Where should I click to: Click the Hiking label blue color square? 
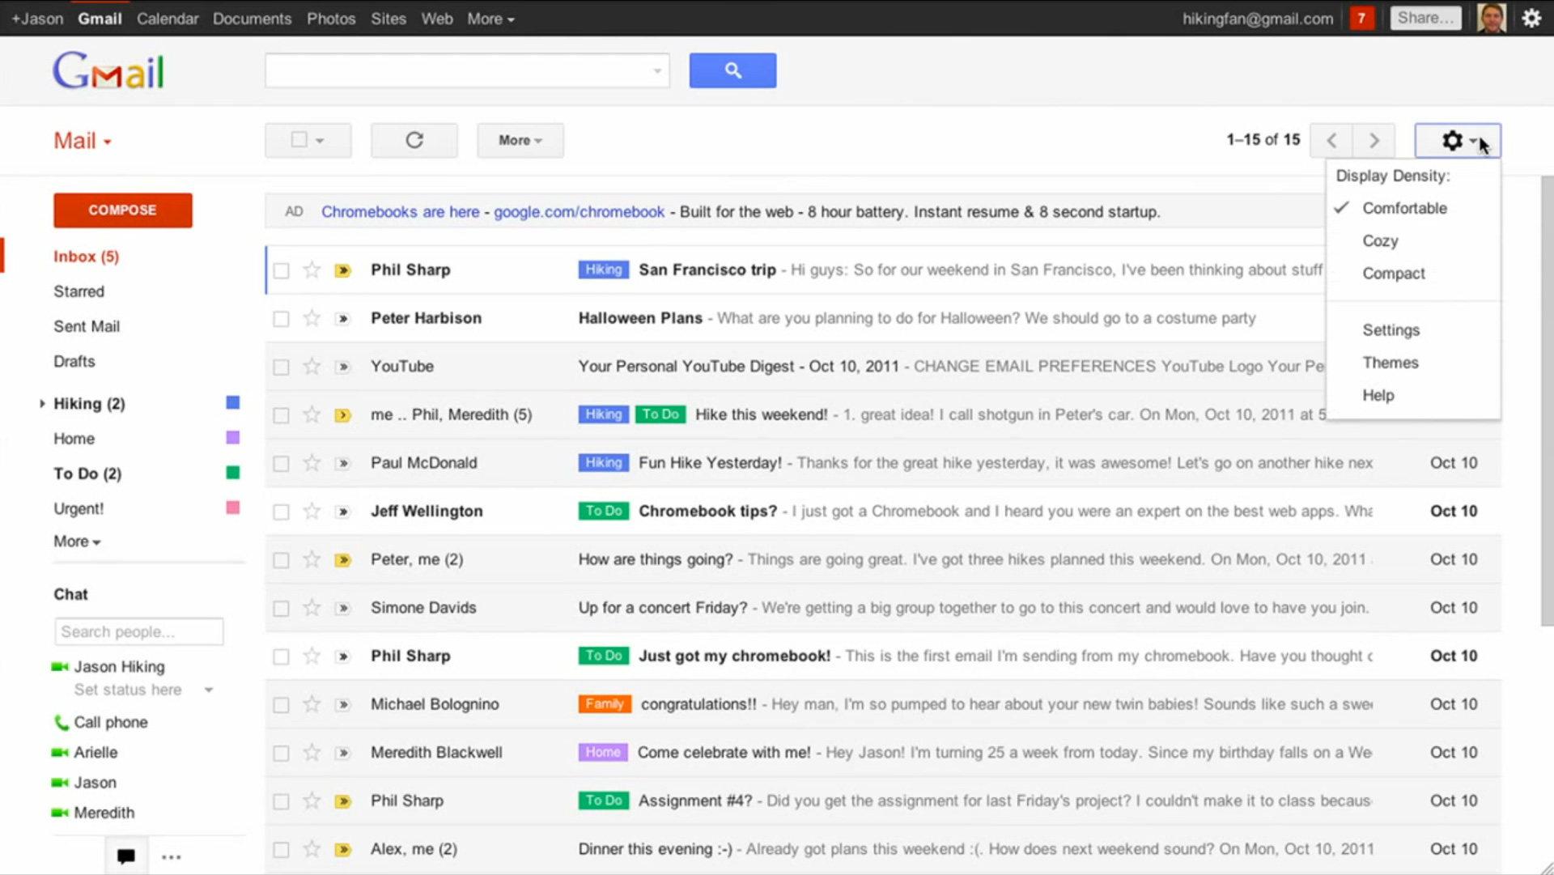click(x=232, y=402)
